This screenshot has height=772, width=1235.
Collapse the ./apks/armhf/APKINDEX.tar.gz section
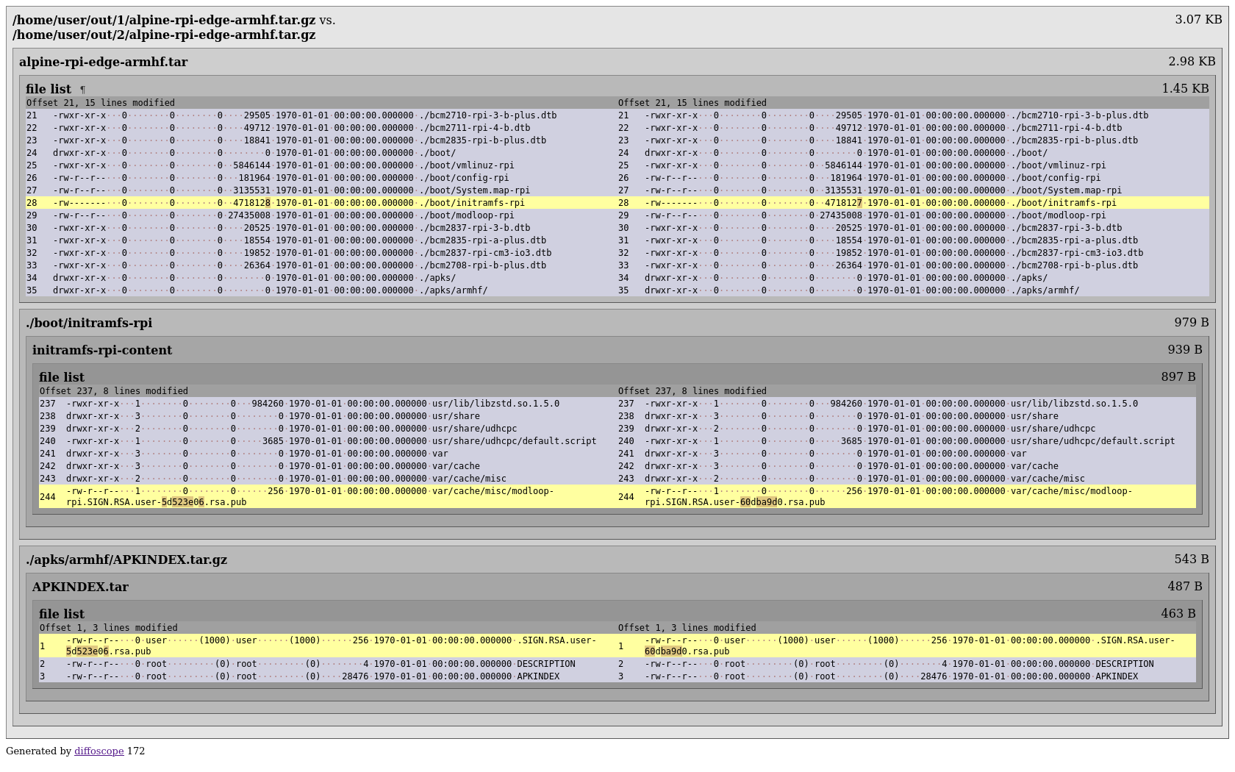(x=126, y=560)
